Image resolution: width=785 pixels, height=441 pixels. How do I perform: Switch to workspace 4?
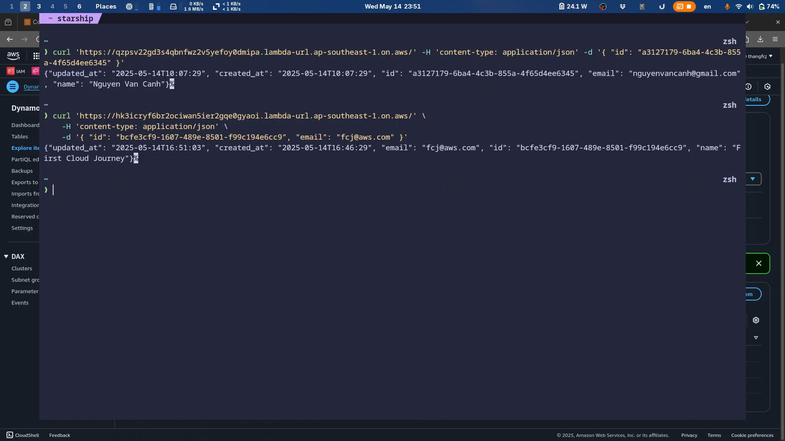pos(52,7)
